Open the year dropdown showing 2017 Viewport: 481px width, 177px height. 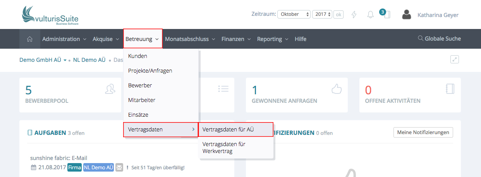[x=322, y=14]
